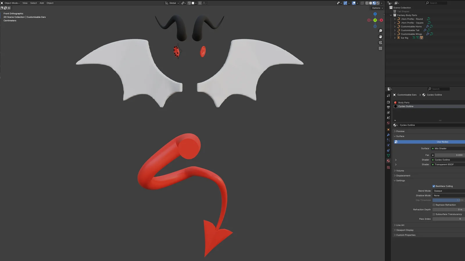Click the viewport zoom magnifier icon

(380, 30)
